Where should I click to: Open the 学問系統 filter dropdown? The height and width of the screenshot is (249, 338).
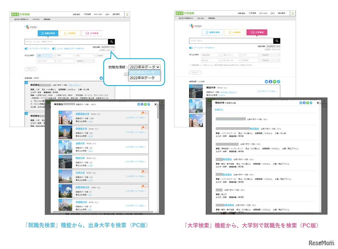point(251,60)
